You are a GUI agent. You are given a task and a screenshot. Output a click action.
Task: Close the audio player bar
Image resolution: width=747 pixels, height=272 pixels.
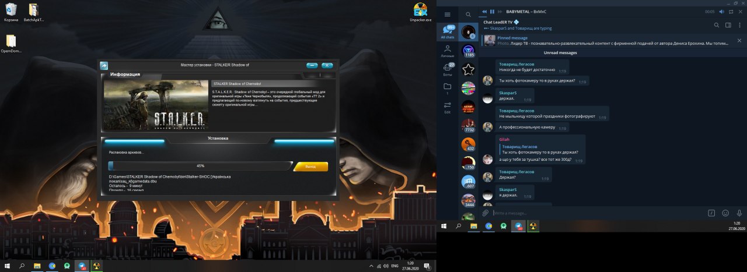tap(740, 12)
